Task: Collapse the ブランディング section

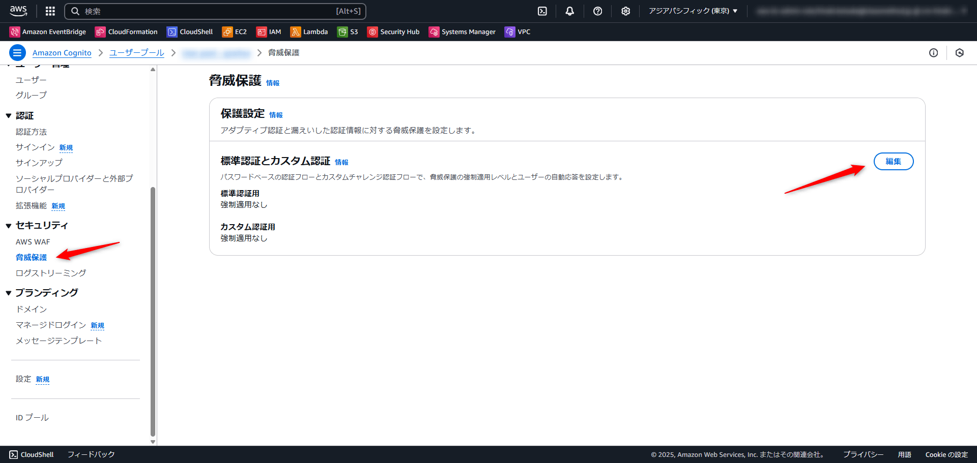Action: pyautogui.click(x=9, y=293)
